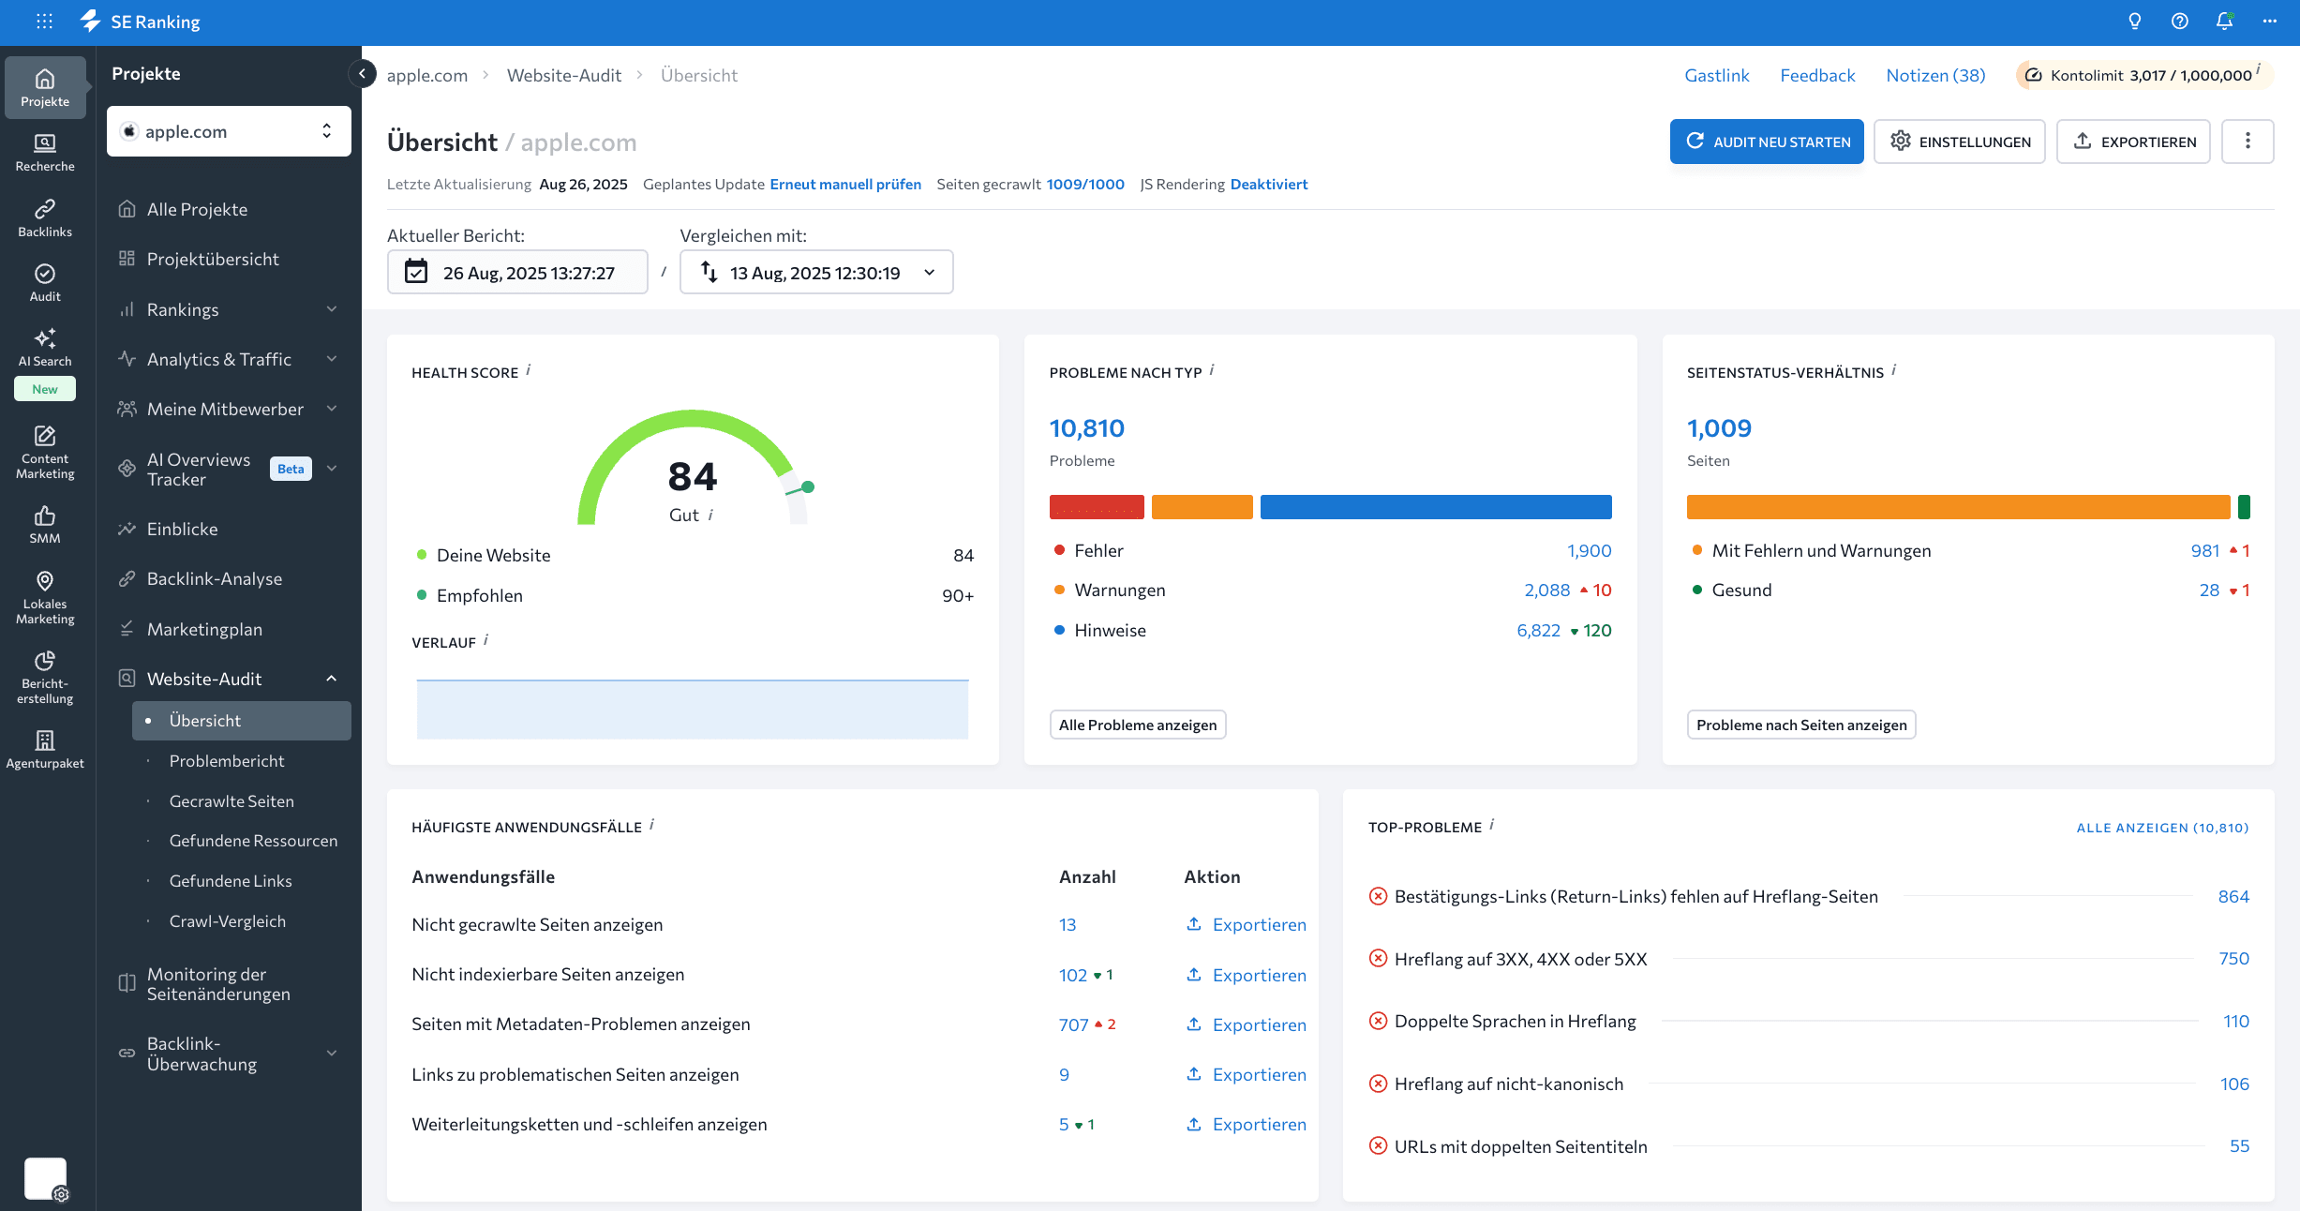
Task: Open the overflow menu beside Exportieren
Action: pos(2248,141)
